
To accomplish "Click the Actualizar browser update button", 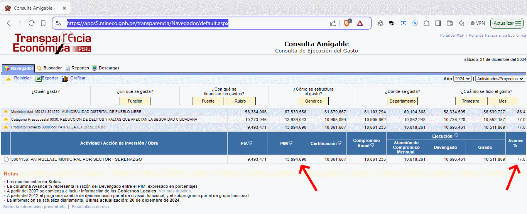I will click(x=507, y=23).
